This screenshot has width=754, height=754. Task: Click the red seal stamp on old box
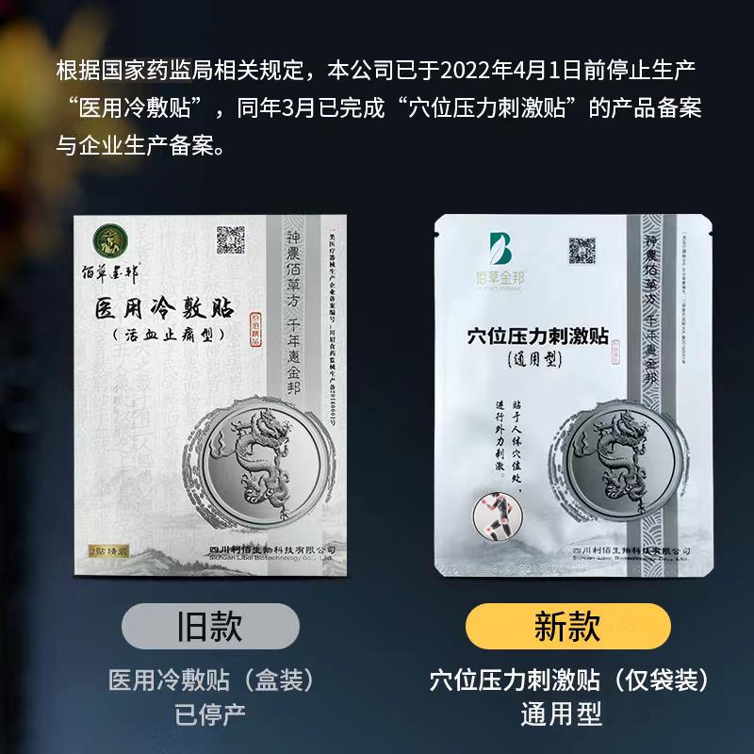[255, 329]
